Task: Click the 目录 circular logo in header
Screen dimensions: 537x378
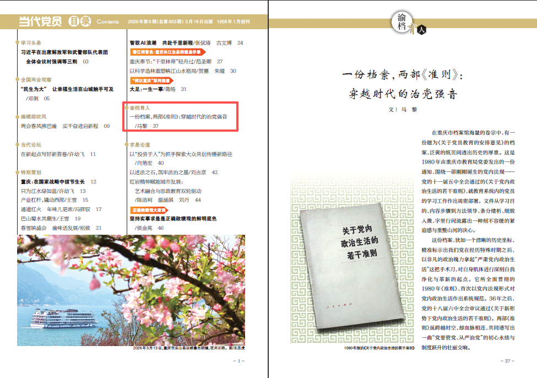Action: point(79,21)
